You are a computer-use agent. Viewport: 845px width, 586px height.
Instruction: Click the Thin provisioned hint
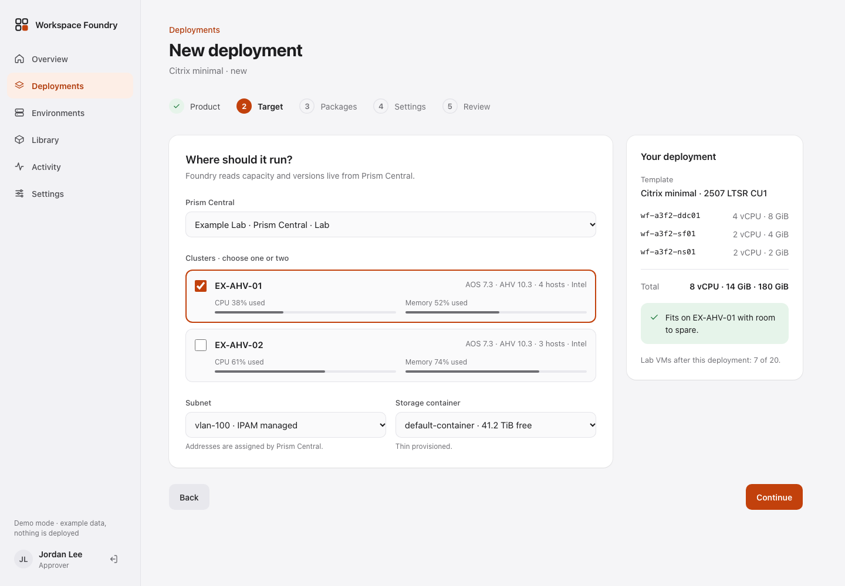424,447
